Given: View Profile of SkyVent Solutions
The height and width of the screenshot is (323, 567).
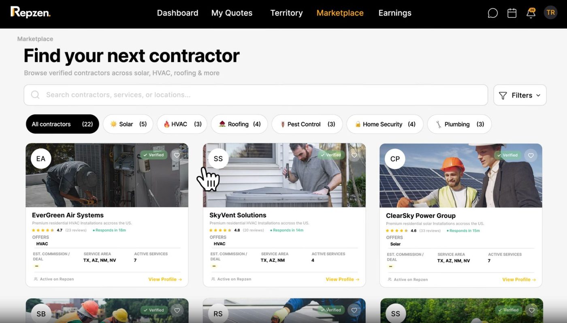Looking at the screenshot, I should pyautogui.click(x=342, y=279).
